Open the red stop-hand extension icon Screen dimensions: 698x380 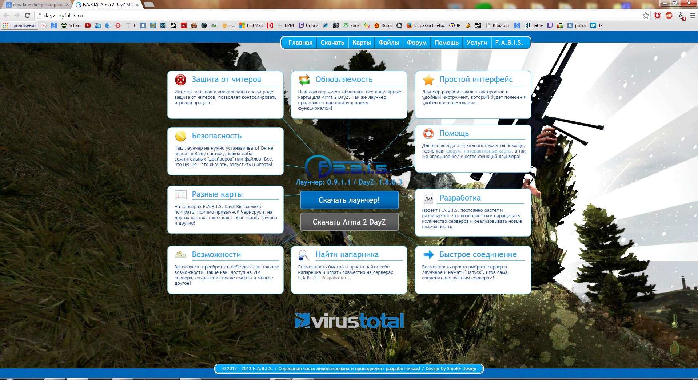tap(657, 15)
